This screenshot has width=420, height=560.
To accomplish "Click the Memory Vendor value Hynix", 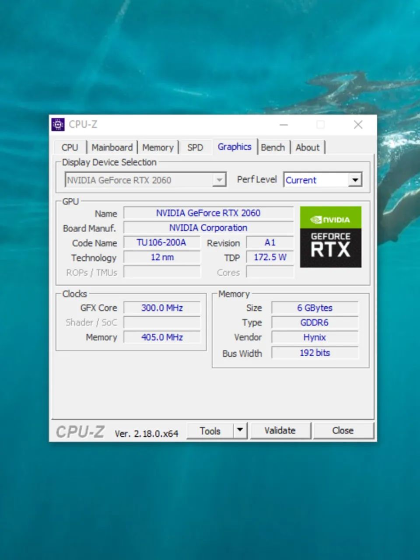I will pos(315,338).
